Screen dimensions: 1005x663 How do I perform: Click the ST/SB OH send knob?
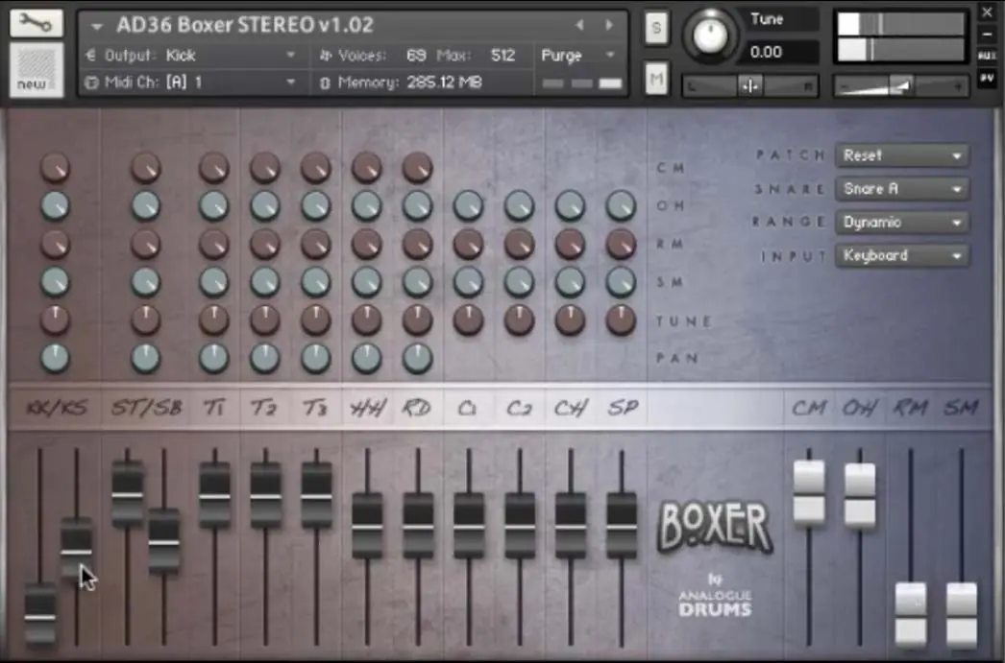coord(145,206)
